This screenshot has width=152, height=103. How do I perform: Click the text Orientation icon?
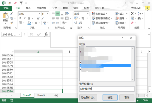64,23
